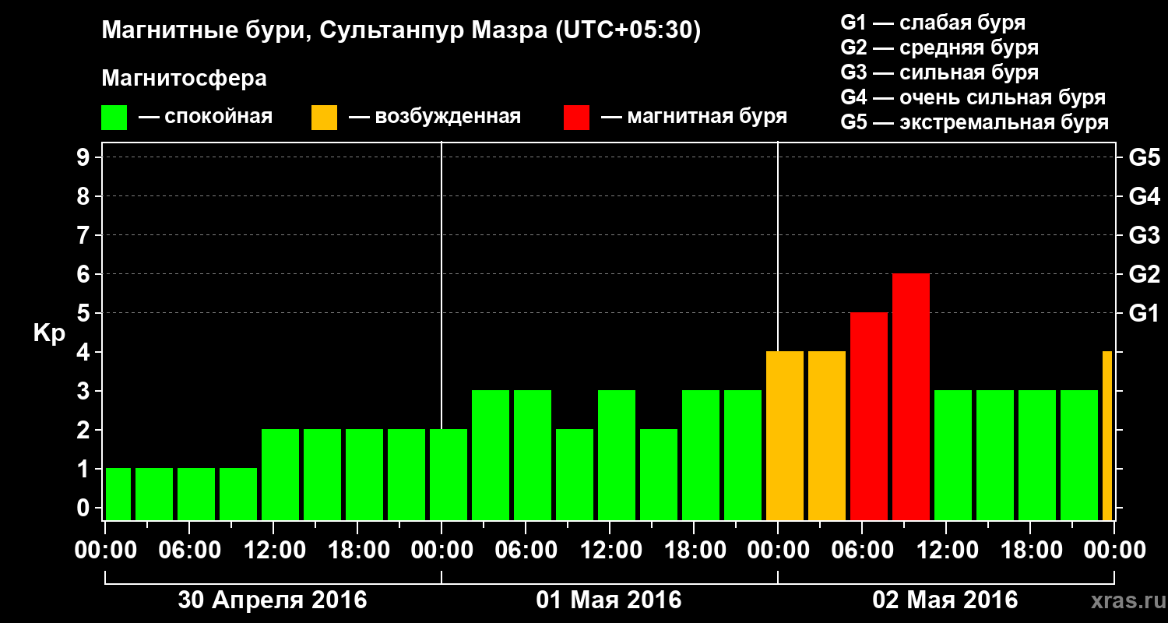Click legend line 'G3 — сильная буря'
The height and width of the screenshot is (623, 1168).
(939, 72)
